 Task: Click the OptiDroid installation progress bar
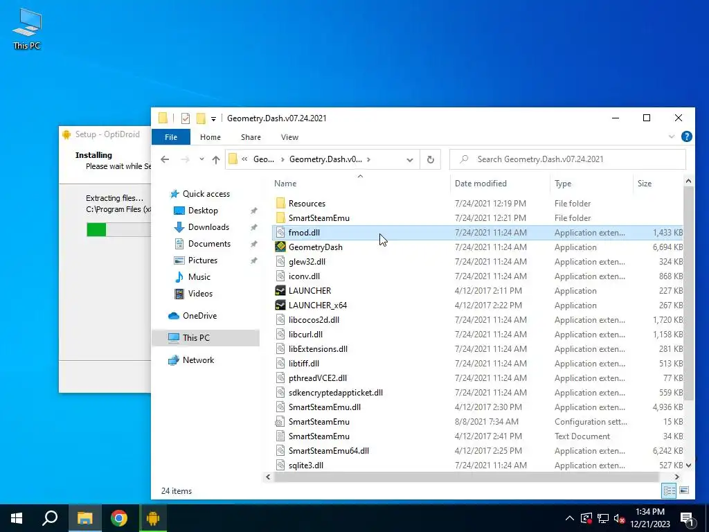(118, 230)
